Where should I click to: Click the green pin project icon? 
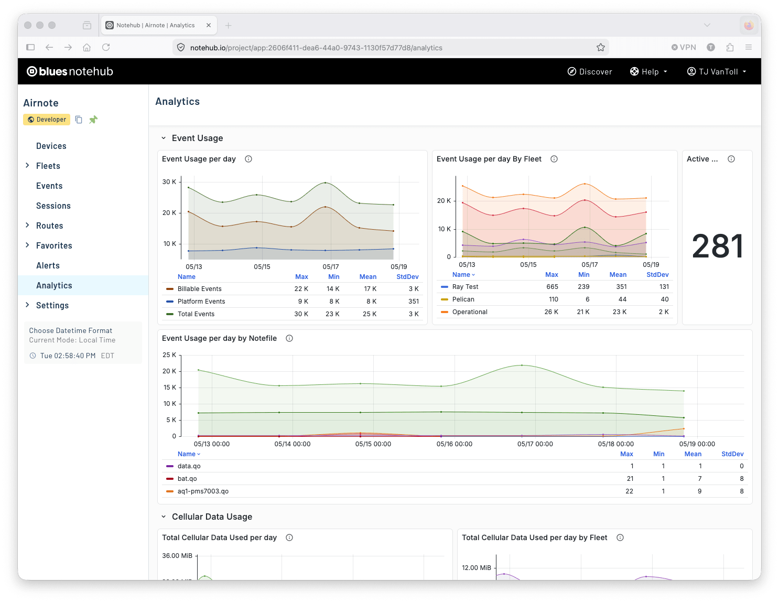click(93, 120)
